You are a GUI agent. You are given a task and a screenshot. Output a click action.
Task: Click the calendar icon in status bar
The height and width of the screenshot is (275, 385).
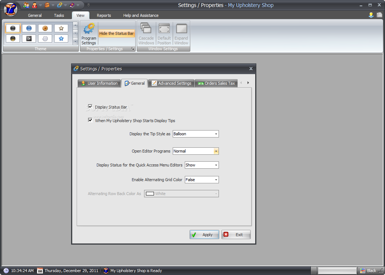tap(40, 271)
